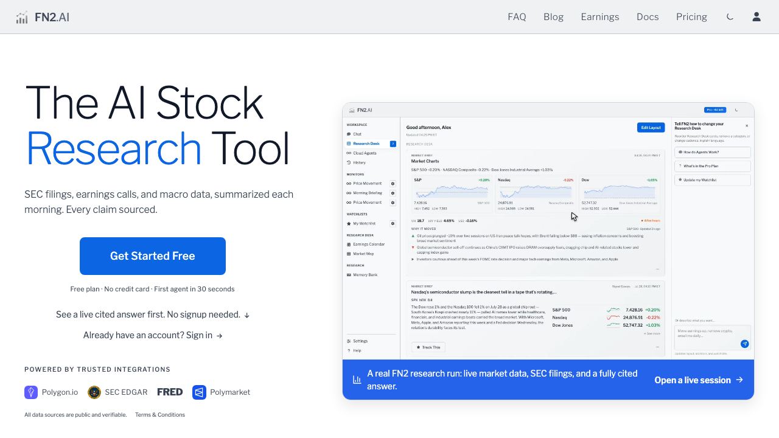Toggle dark mode with the moon icon

pos(730,17)
